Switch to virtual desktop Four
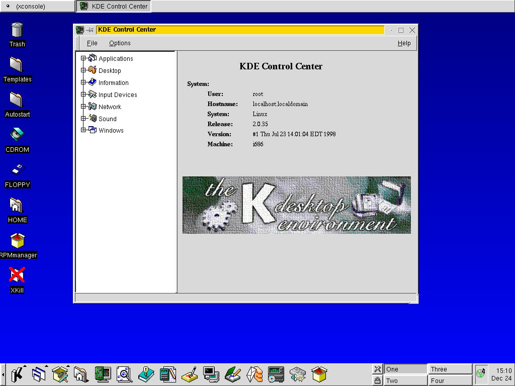The image size is (515, 386). [x=450, y=380]
